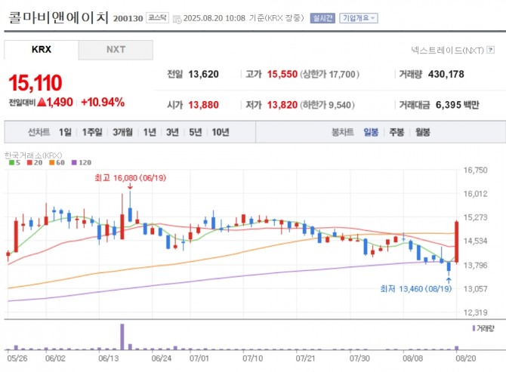Open the 넥스트레이드(NXT) link
Image resolution: width=506 pixels, height=372 pixels.
click(448, 51)
